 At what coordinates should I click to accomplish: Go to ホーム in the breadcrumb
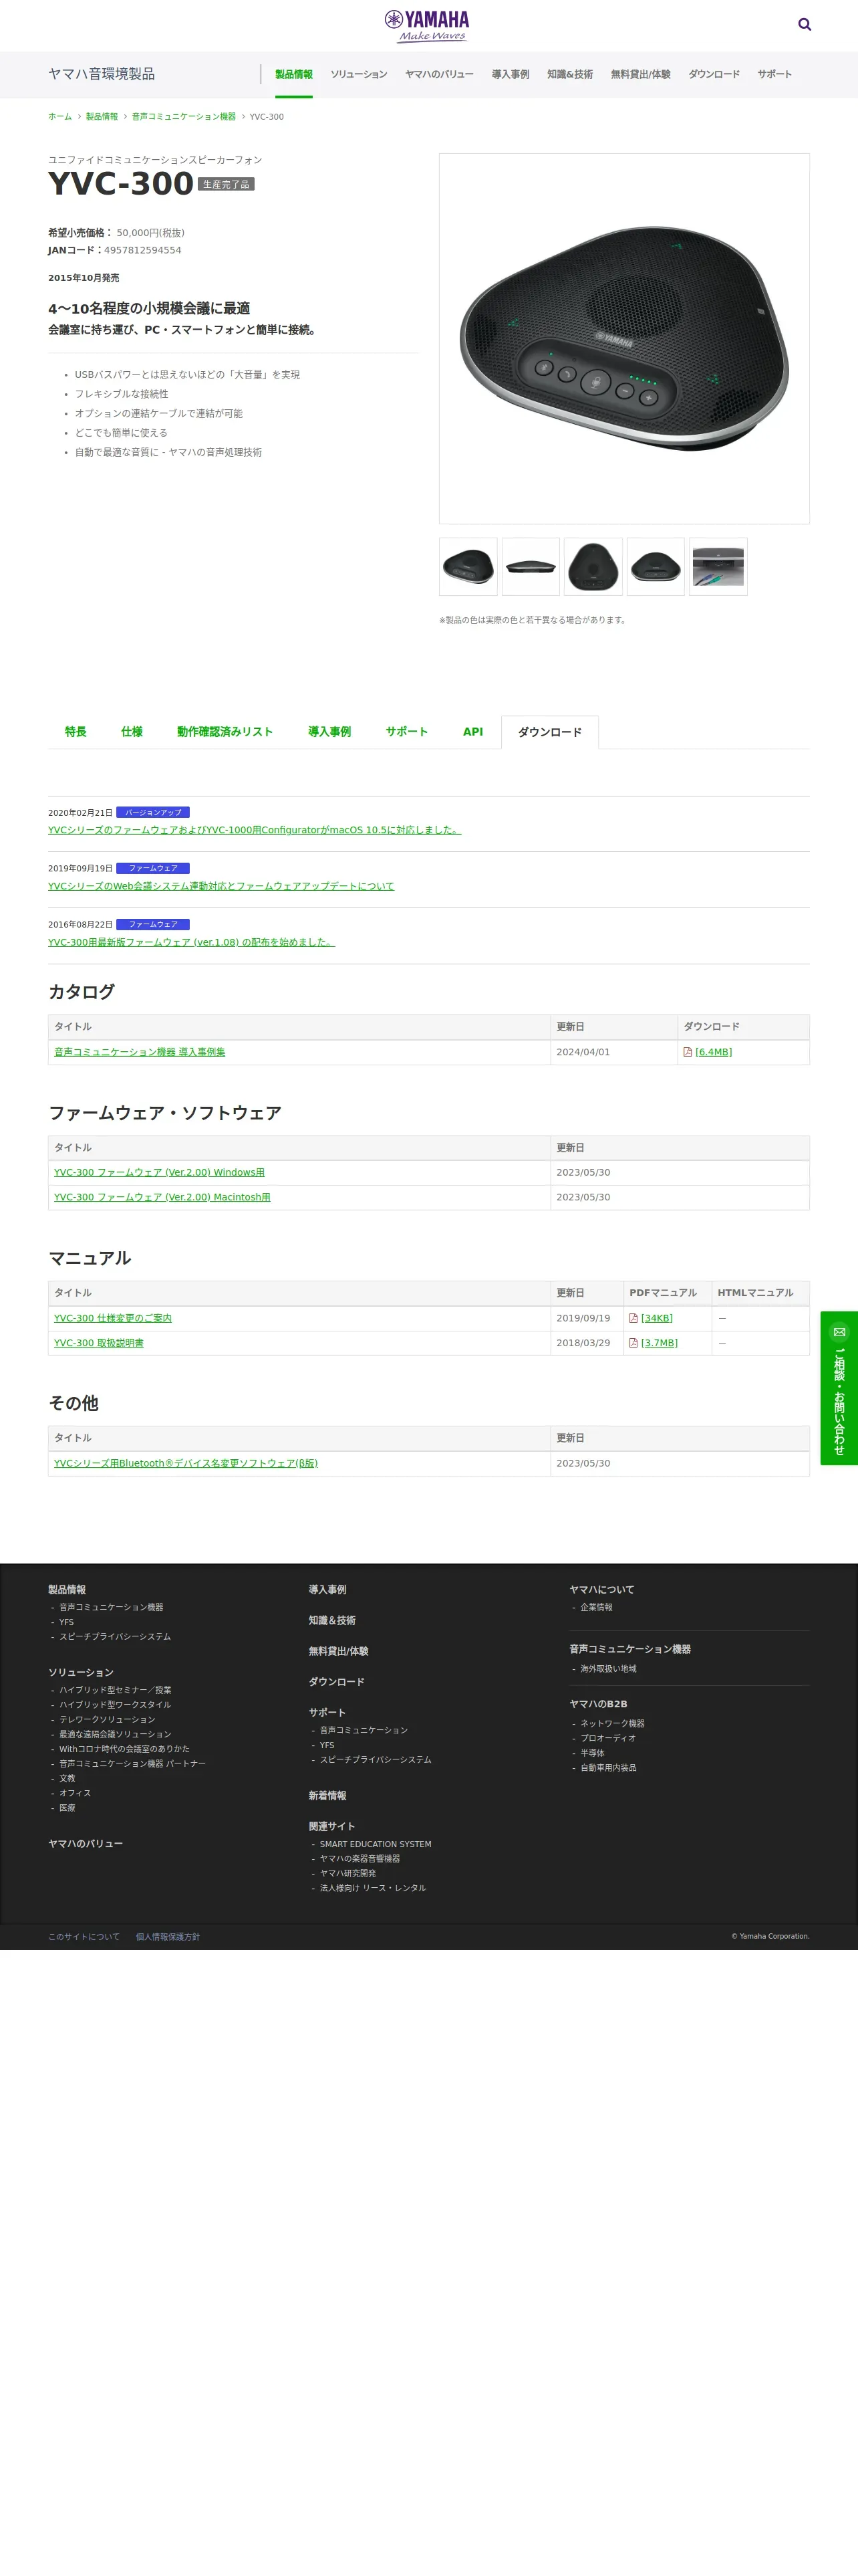[60, 117]
